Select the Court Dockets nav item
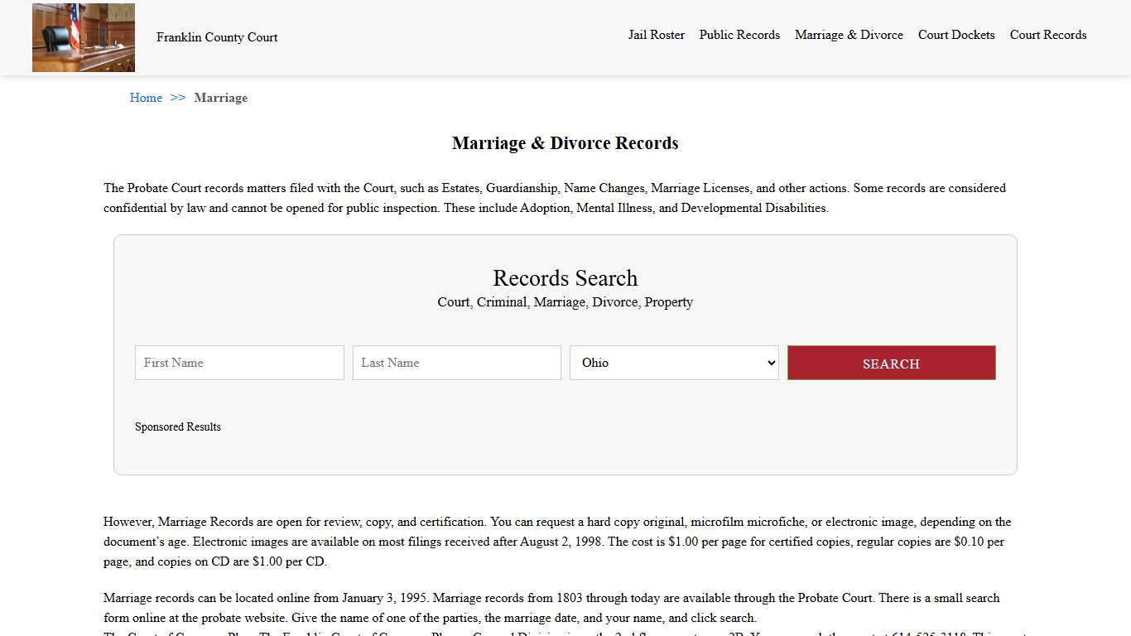The image size is (1131, 636). coord(956,35)
